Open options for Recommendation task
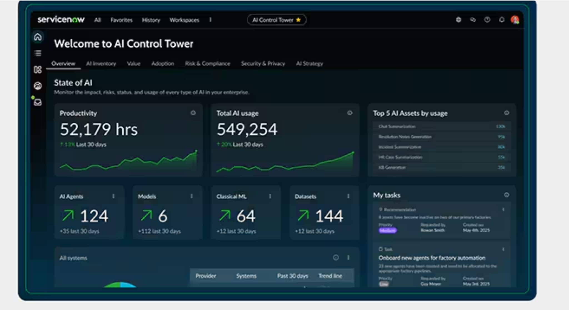Viewport: 569px width, 310px height. point(503,210)
